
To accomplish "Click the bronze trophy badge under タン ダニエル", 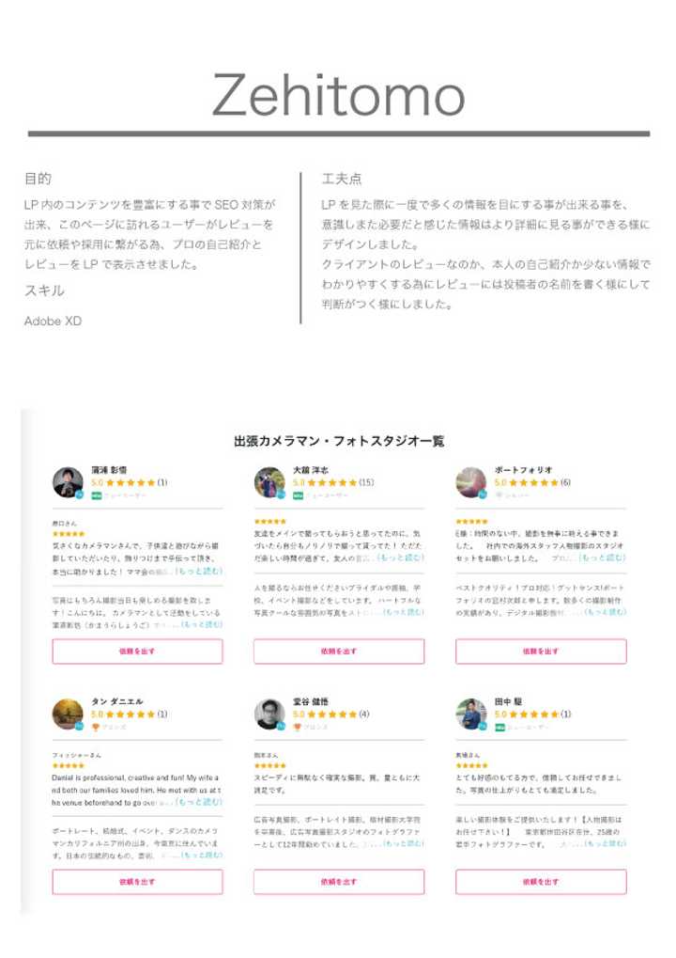I will (96, 727).
